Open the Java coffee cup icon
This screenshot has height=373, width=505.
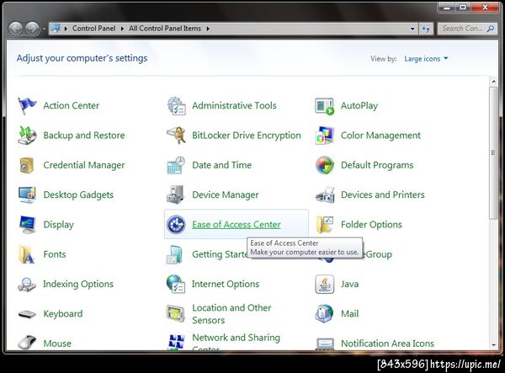(325, 284)
